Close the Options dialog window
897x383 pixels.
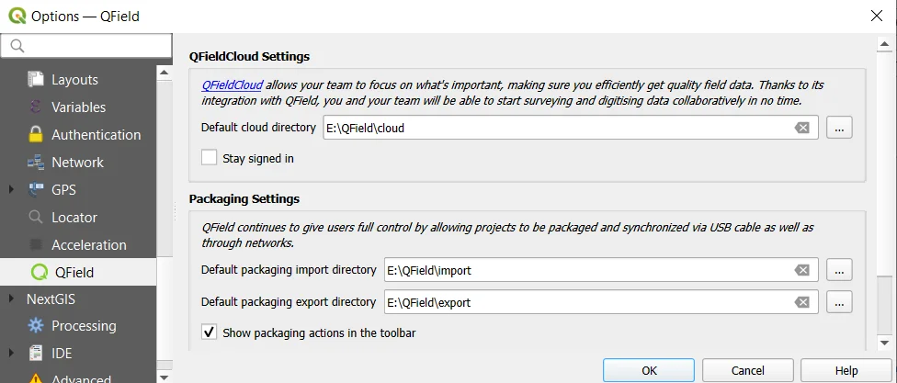pyautogui.click(x=876, y=16)
